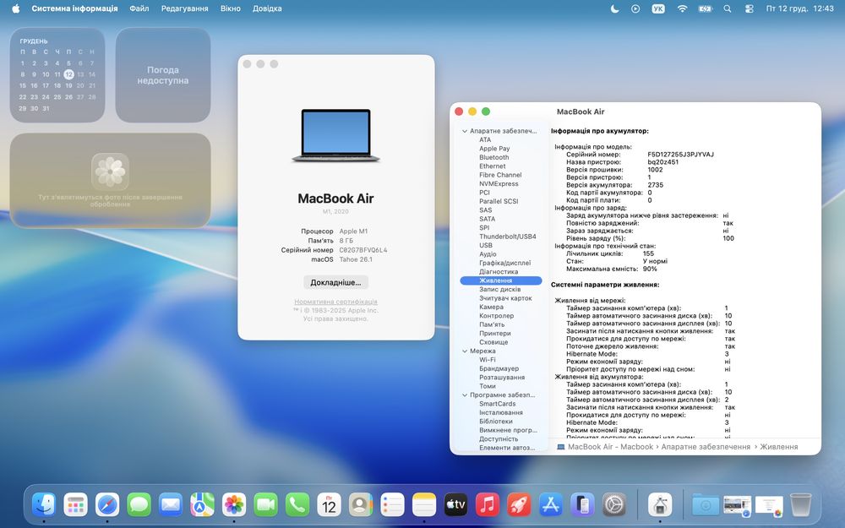This screenshot has height=528, width=845.
Task: Select NVMExpress in the sidebar
Action: point(499,183)
